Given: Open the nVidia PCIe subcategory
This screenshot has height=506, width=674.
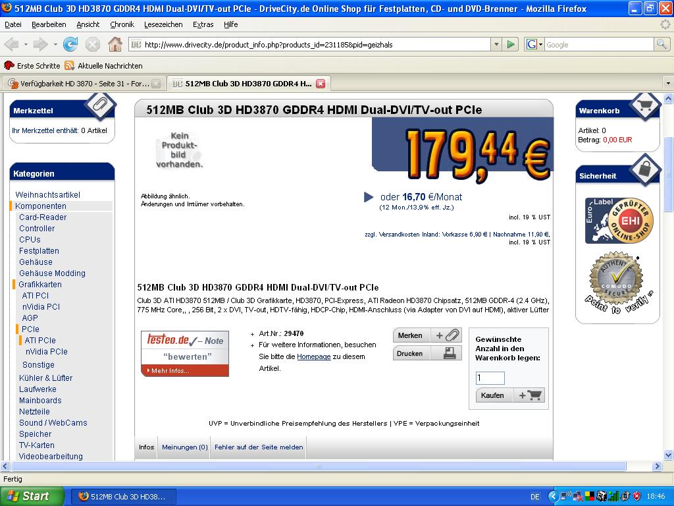Looking at the screenshot, I should coord(47,352).
